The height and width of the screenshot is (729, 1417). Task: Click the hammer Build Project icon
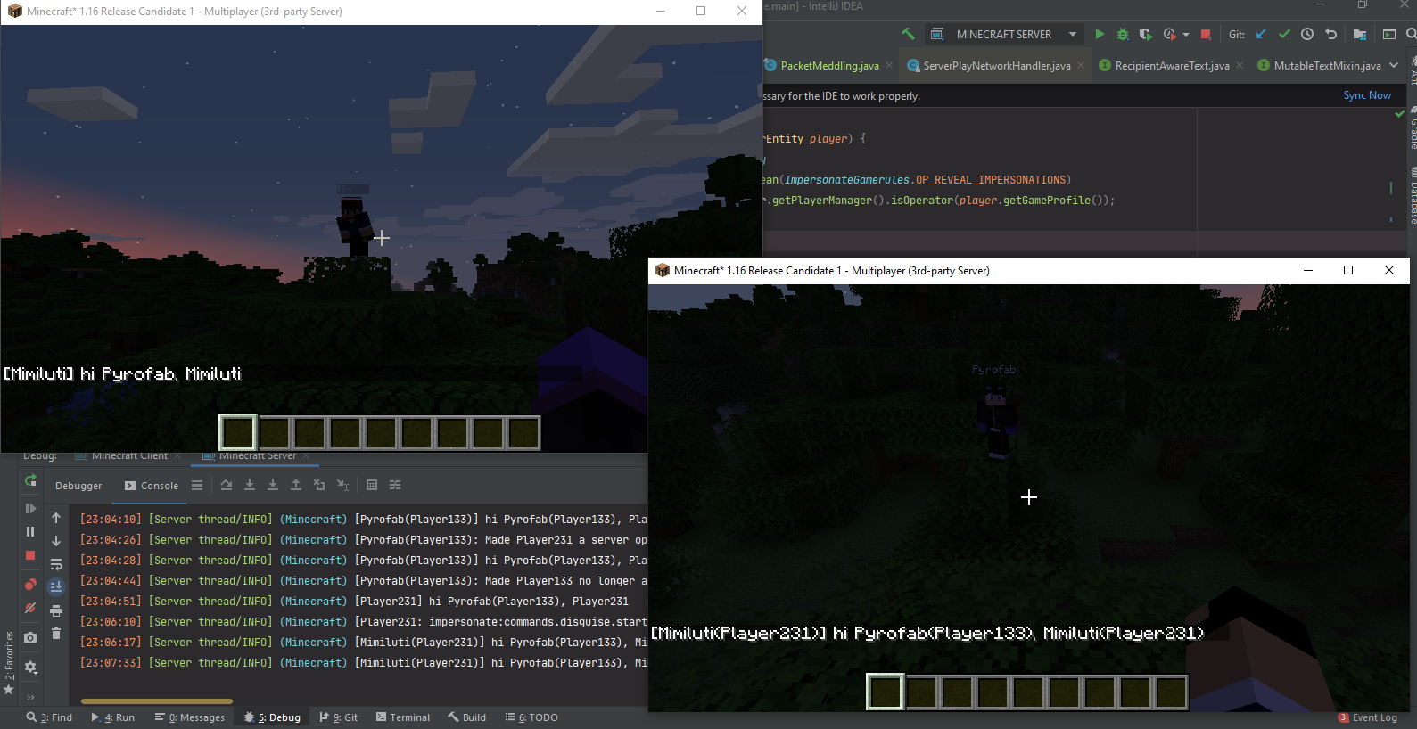(x=908, y=34)
